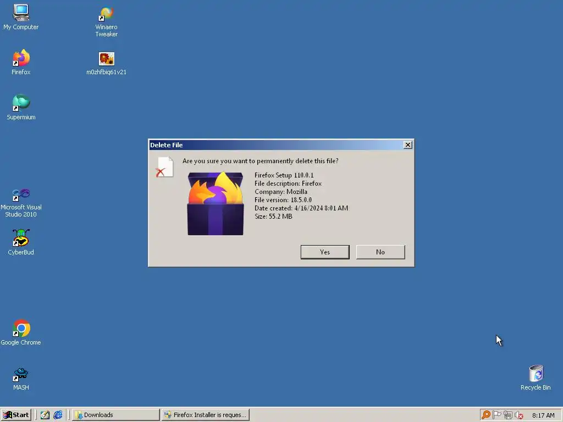Image resolution: width=563 pixels, height=422 pixels.
Task: Click the 8:17 AM clock
Action: [543, 415]
